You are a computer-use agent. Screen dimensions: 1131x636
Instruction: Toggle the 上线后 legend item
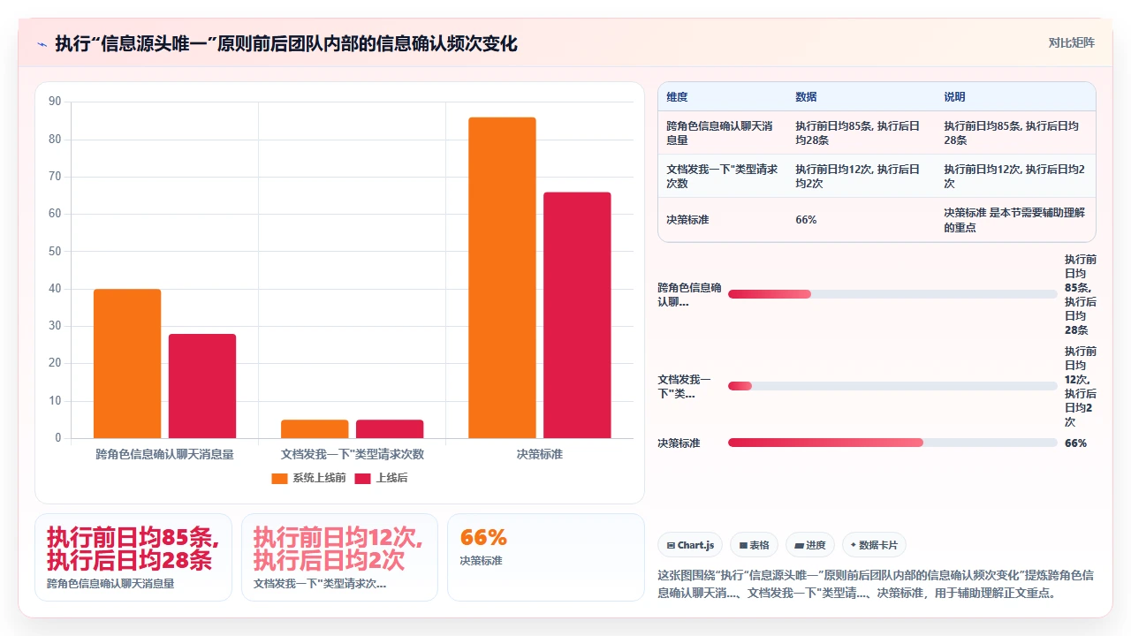coord(381,478)
